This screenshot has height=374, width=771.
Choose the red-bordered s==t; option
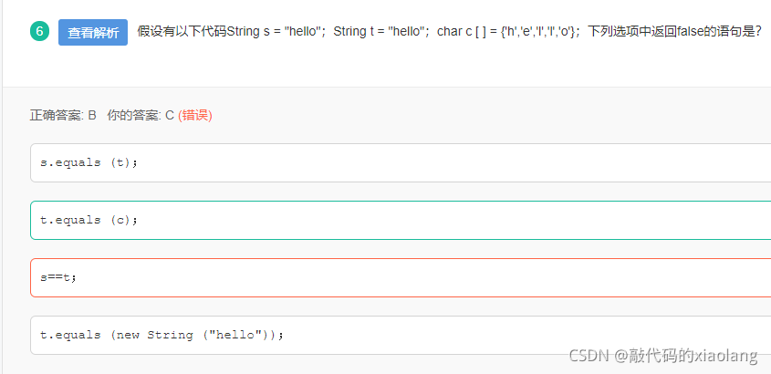[401, 277]
